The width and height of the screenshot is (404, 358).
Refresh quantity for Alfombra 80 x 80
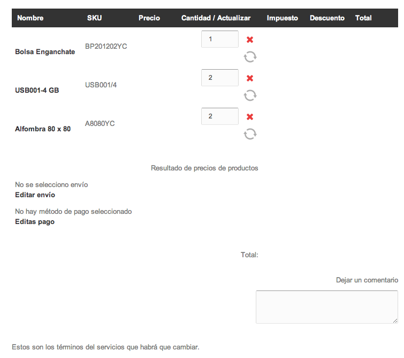[x=250, y=134]
